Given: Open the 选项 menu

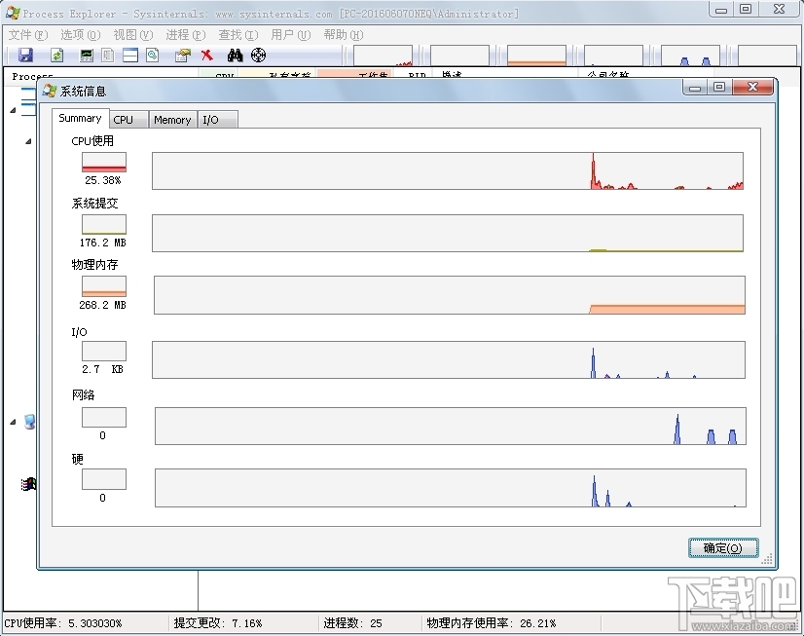Looking at the screenshot, I should click(x=81, y=34).
